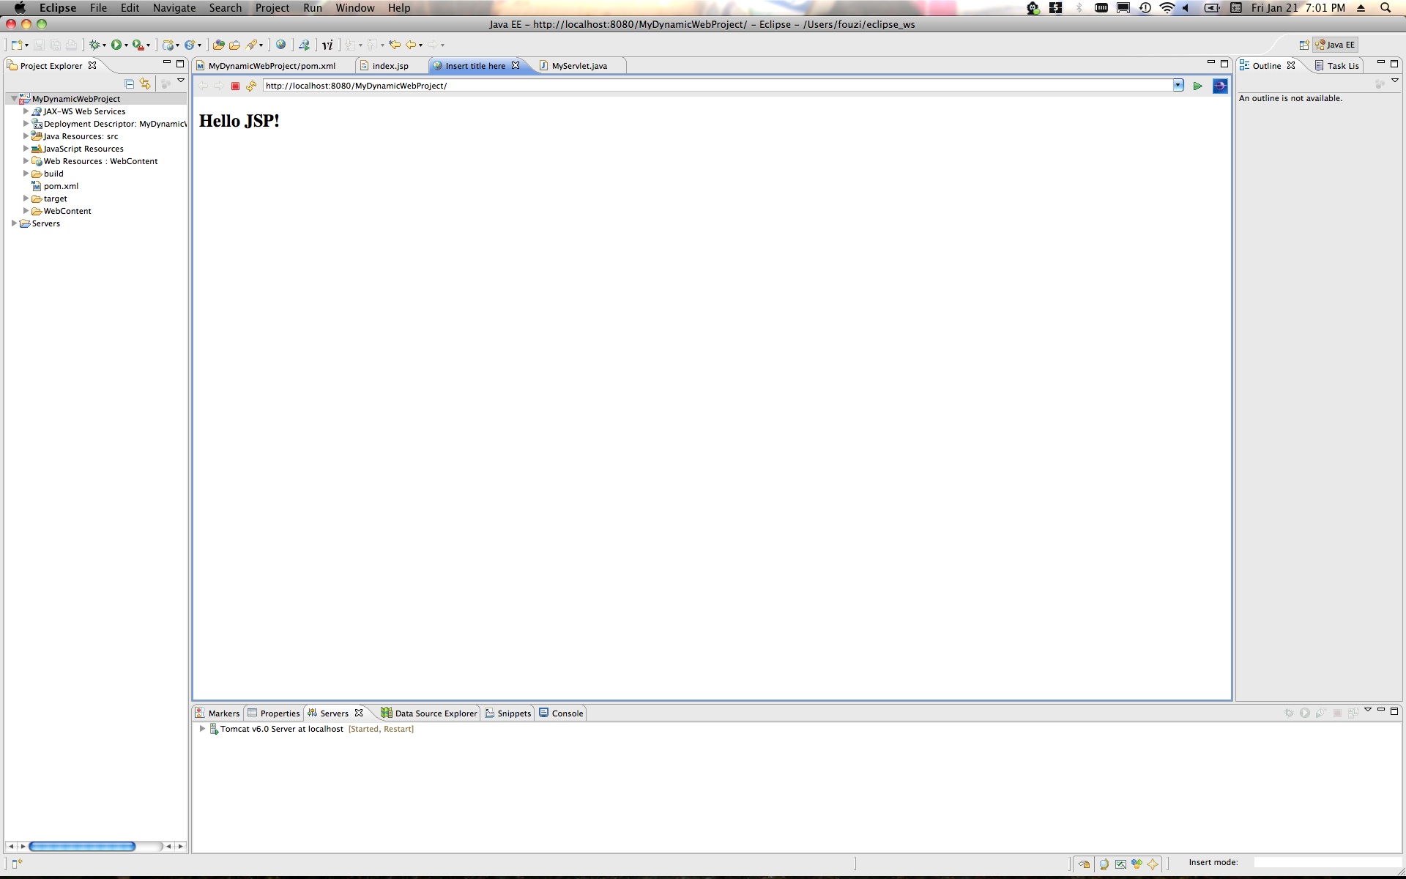
Task: Open the Web Browser globe icon
Action: pos(280,45)
